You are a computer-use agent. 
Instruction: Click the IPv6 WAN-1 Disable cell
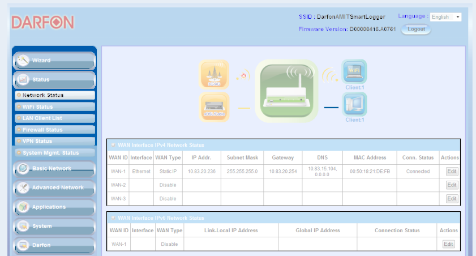point(169,244)
